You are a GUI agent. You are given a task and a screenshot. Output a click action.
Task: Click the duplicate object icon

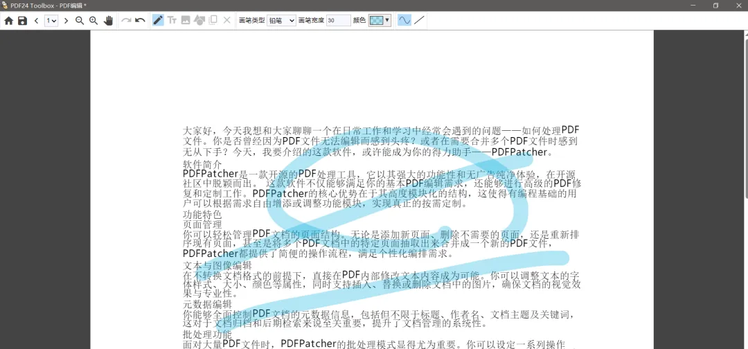pos(213,20)
